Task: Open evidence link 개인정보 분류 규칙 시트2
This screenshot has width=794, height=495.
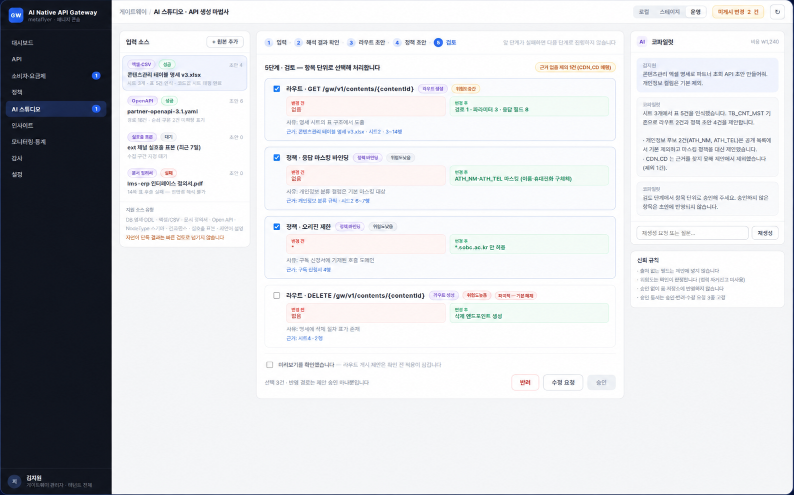Action: coord(328,201)
